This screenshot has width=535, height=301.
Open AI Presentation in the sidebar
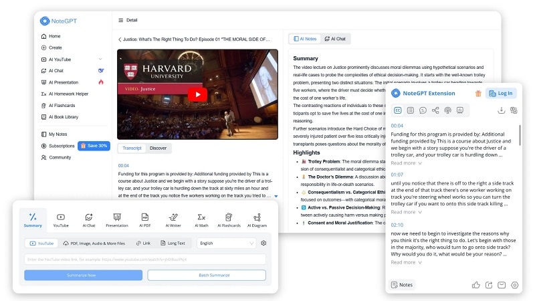(x=60, y=82)
